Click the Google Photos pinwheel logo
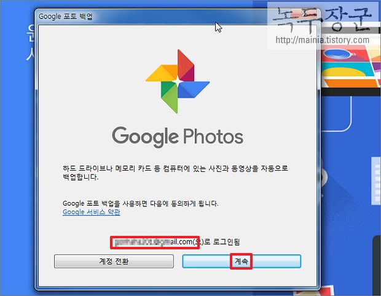 point(178,81)
